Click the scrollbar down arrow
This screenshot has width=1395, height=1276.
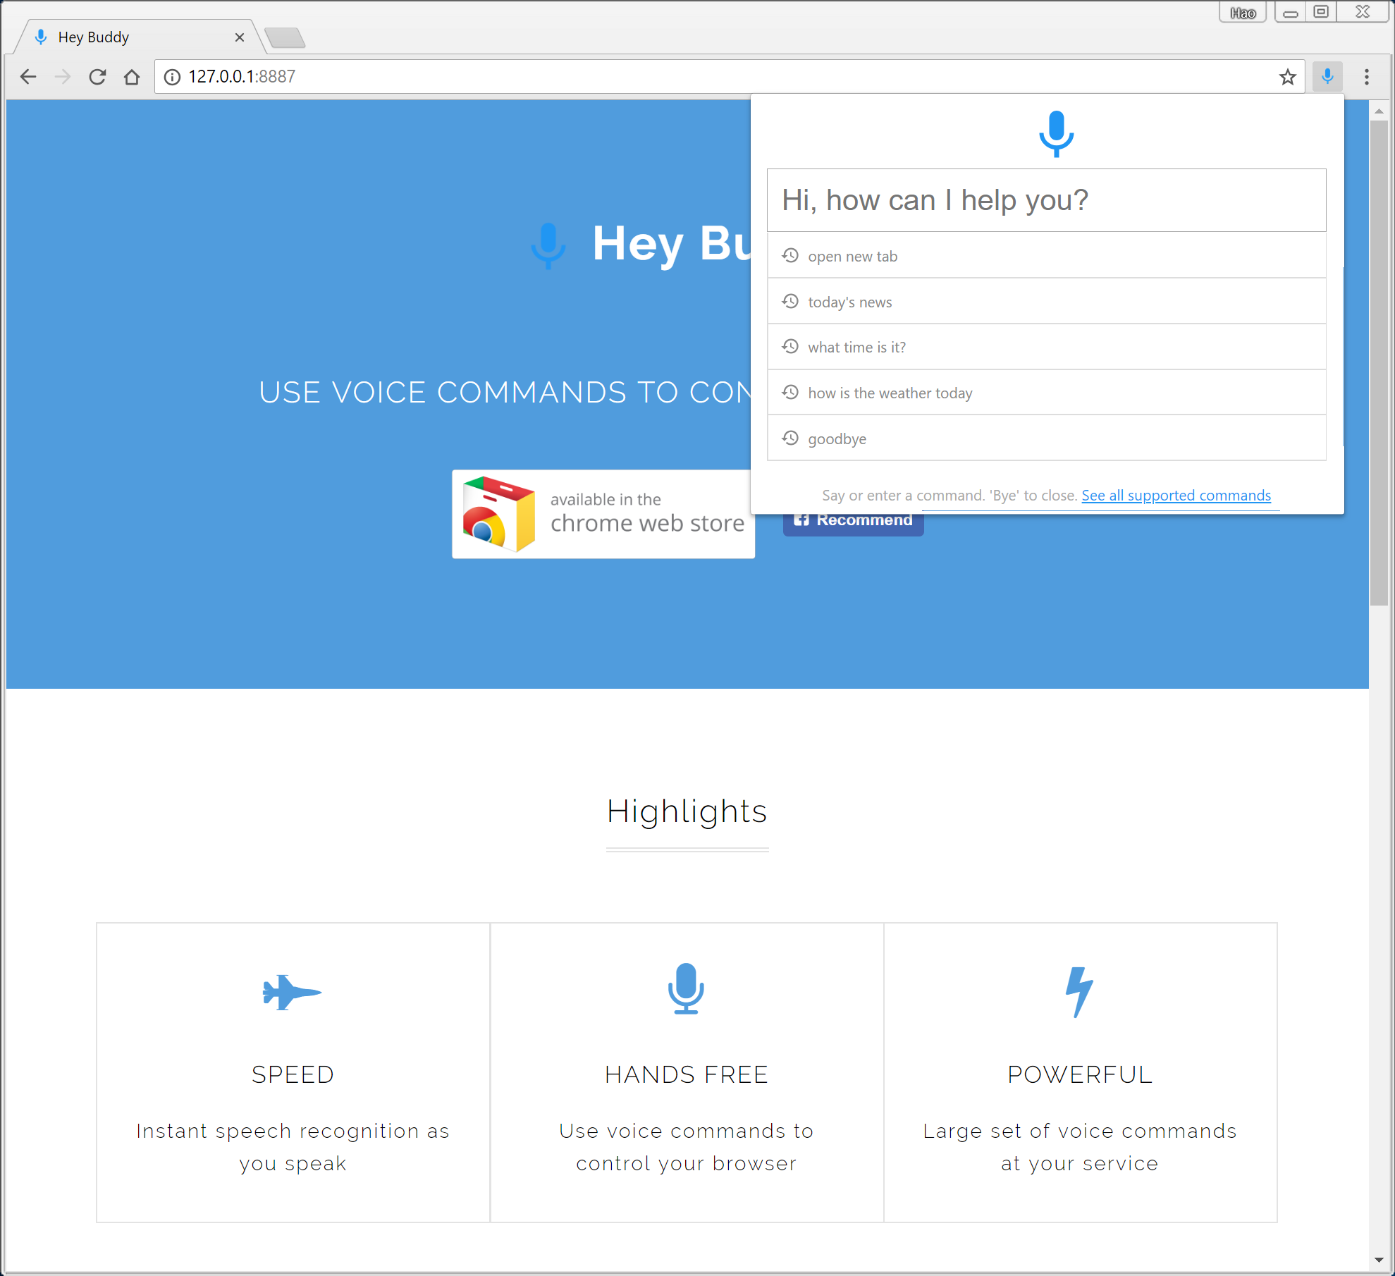pos(1379,1260)
